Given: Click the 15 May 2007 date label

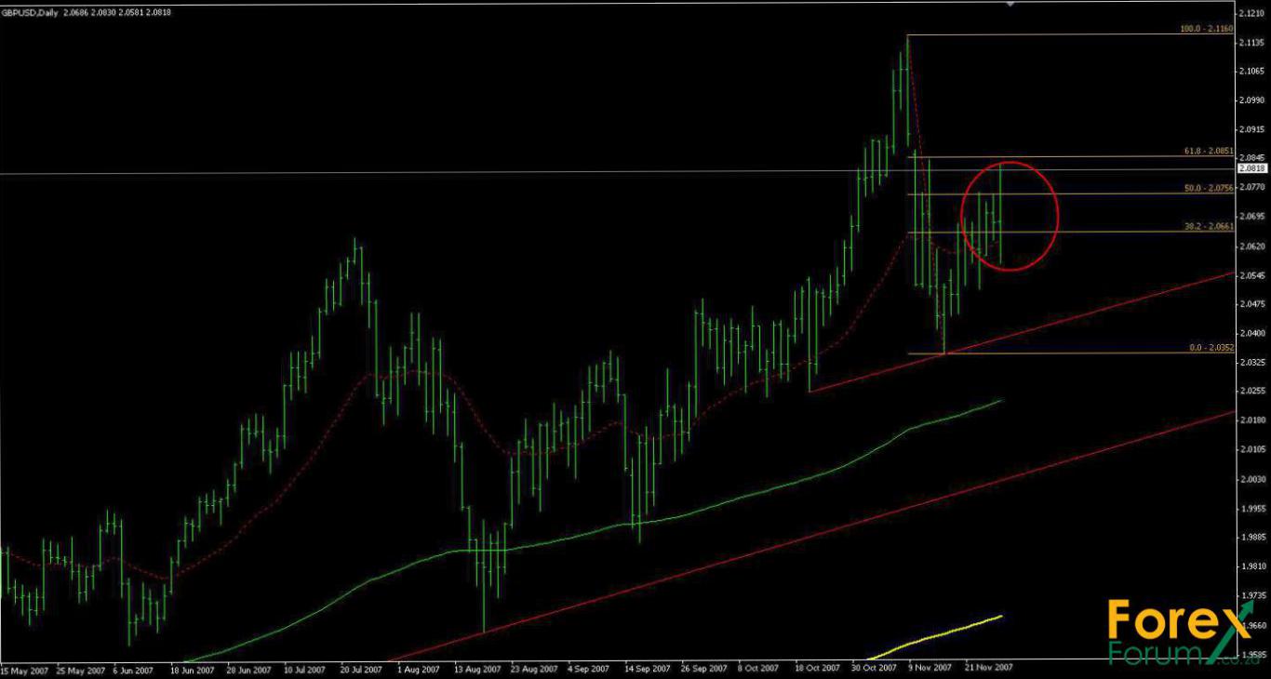Looking at the screenshot, I should tap(25, 668).
